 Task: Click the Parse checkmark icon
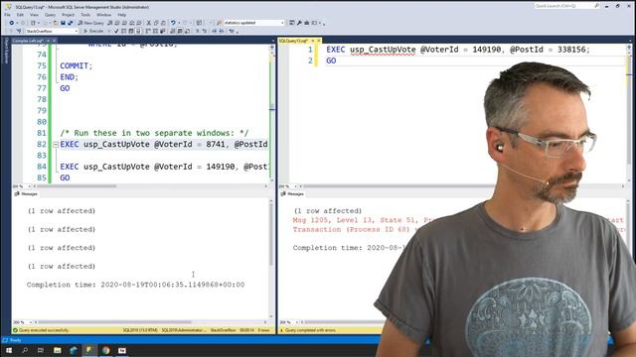116,31
